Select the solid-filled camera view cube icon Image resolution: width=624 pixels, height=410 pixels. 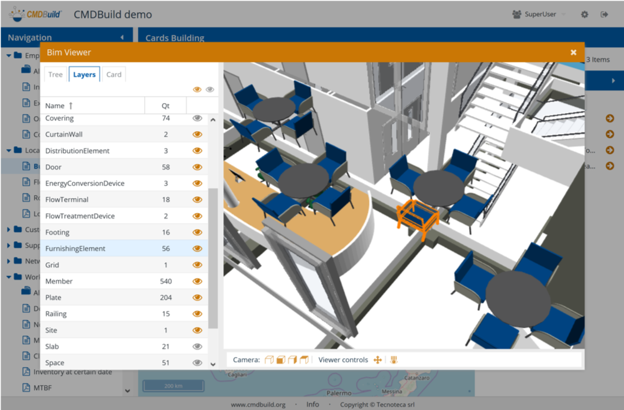pos(280,360)
